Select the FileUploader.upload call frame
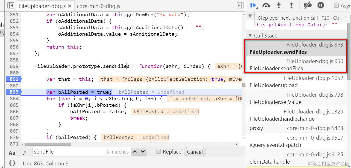Image resolution: width=351 pixels, height=168 pixels. click(x=296, y=81)
